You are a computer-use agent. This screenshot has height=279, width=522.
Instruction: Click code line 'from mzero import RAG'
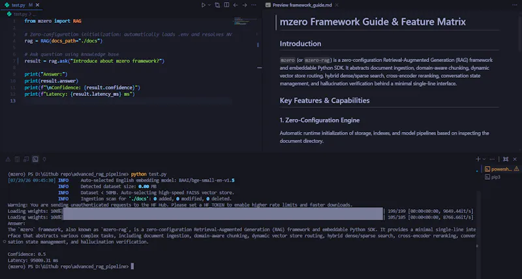point(53,21)
